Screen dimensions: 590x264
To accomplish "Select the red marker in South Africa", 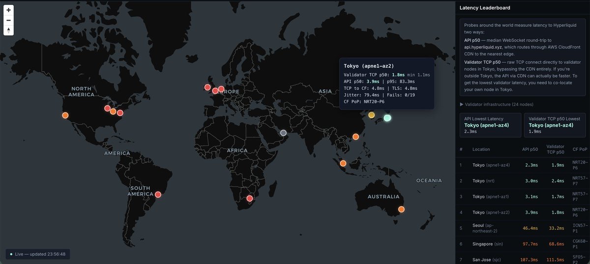I will point(249,199).
